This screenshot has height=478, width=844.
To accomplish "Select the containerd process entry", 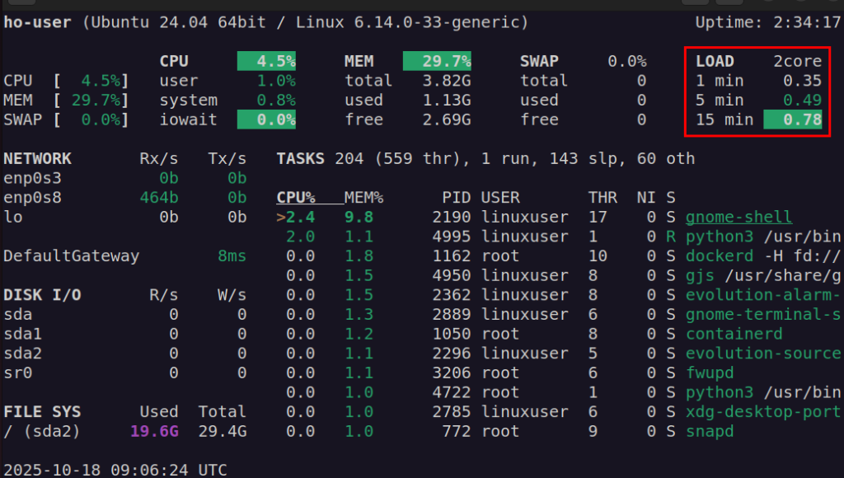I will pos(734,334).
